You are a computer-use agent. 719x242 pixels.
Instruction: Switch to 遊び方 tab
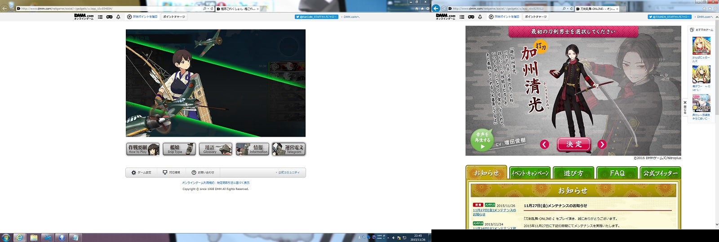pos(573,173)
